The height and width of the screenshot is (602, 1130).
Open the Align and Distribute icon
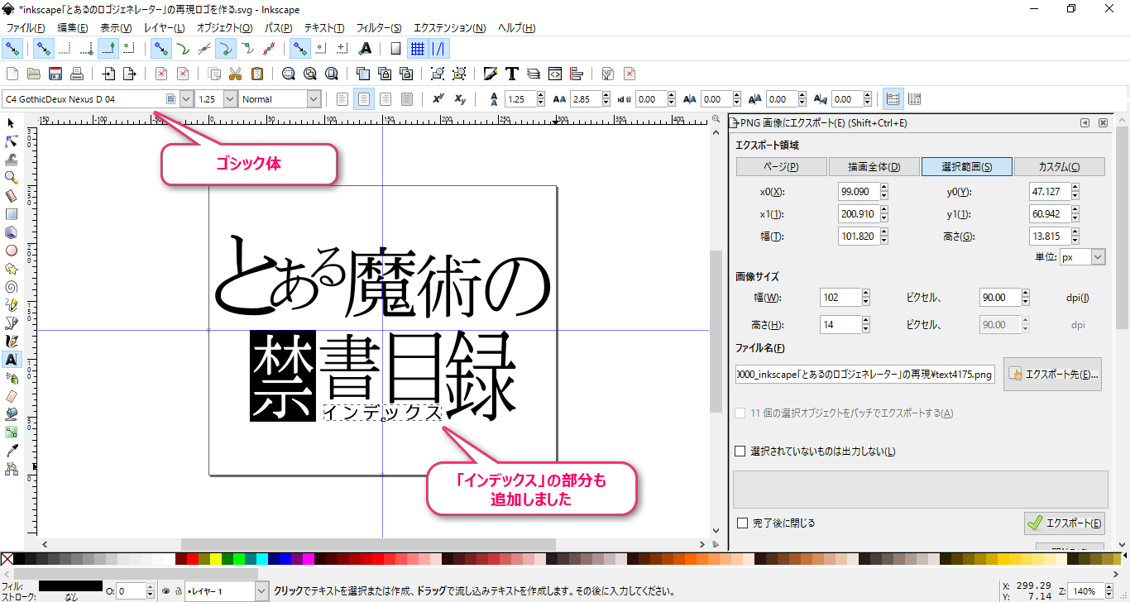click(x=577, y=74)
